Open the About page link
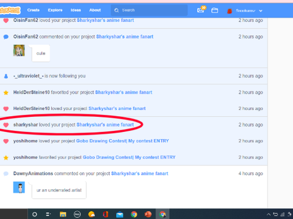Viewport: 293px width, 219px height. (x=95, y=10)
